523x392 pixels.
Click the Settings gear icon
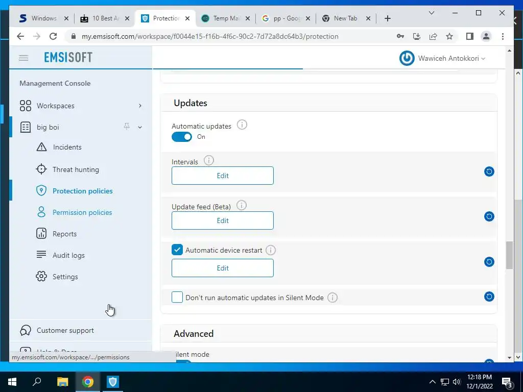[x=41, y=276]
